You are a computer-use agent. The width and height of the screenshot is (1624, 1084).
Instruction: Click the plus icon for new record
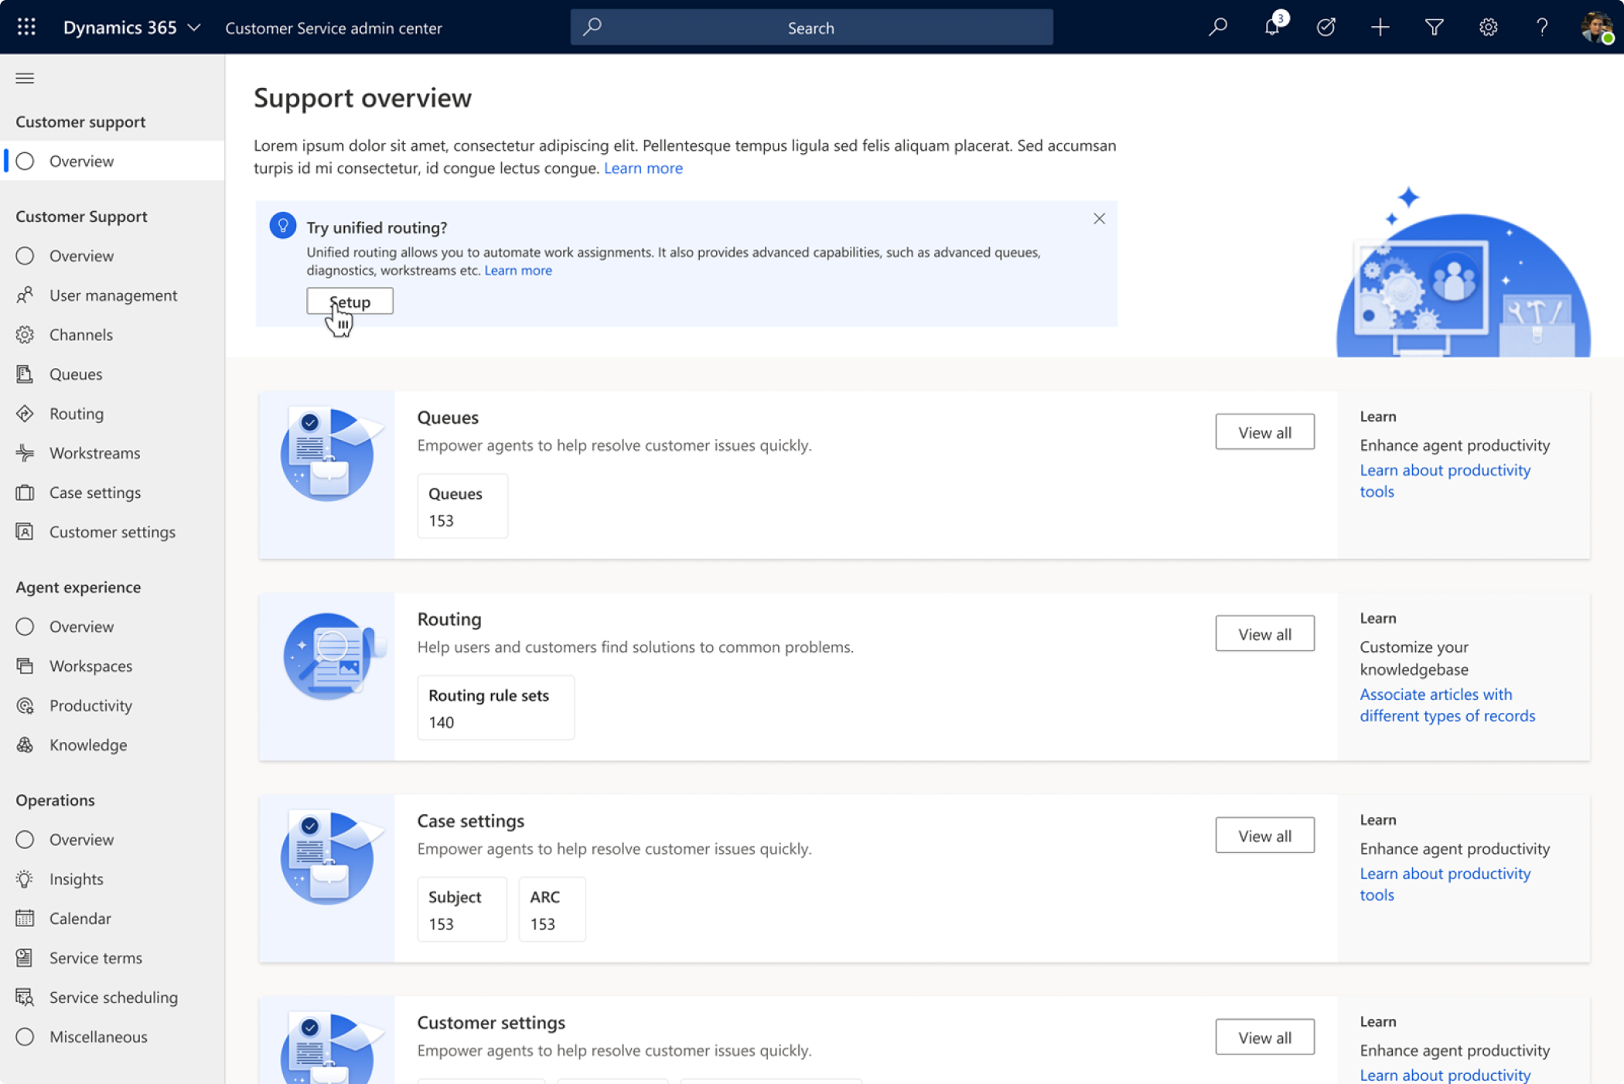1380,28
